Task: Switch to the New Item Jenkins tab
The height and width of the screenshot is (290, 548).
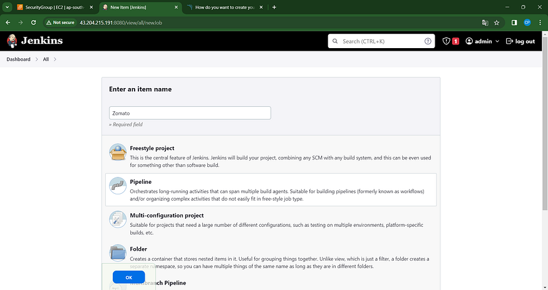Action: (140, 7)
